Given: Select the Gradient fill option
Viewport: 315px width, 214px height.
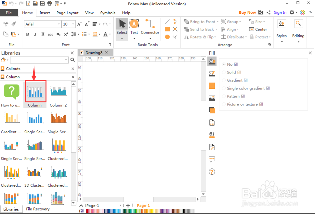Looking at the screenshot, I should [x=235, y=80].
